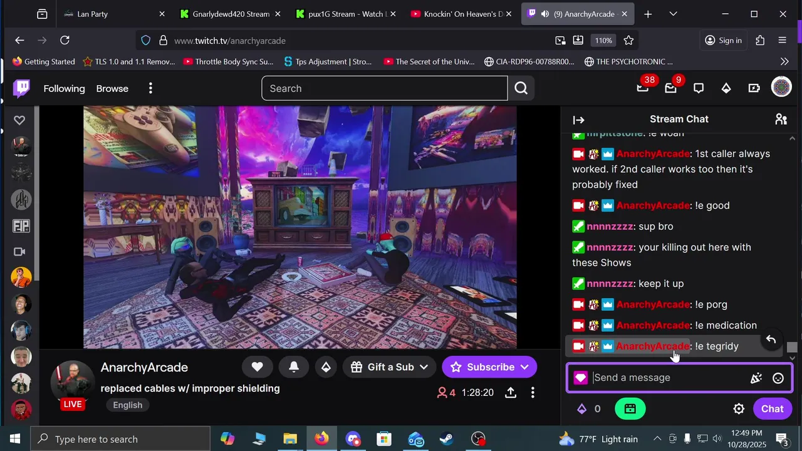Open File Explorer from the taskbar
802x451 pixels.
[290, 439]
